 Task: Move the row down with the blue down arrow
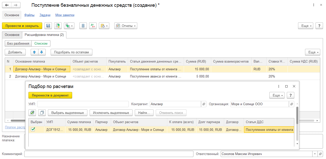41,52
